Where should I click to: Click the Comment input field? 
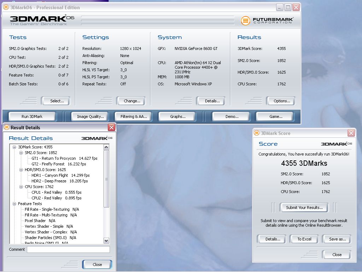tap(68, 249)
